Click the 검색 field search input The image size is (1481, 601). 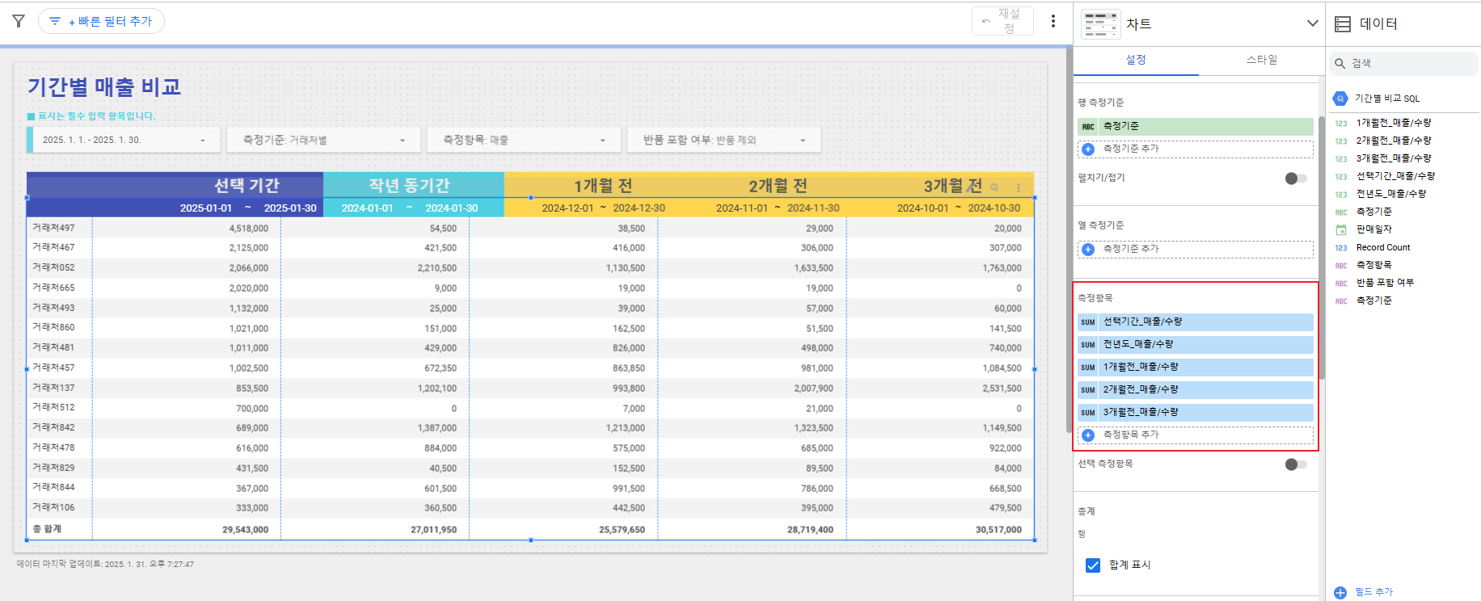[1403, 63]
